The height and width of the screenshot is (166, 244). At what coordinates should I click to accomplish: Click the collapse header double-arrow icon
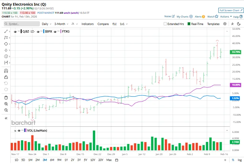pos(232,24)
